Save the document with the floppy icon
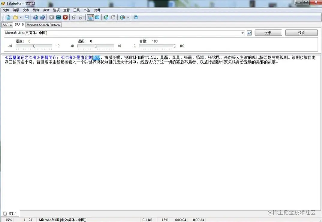Screen dimensions: 322x222 point(26,17)
